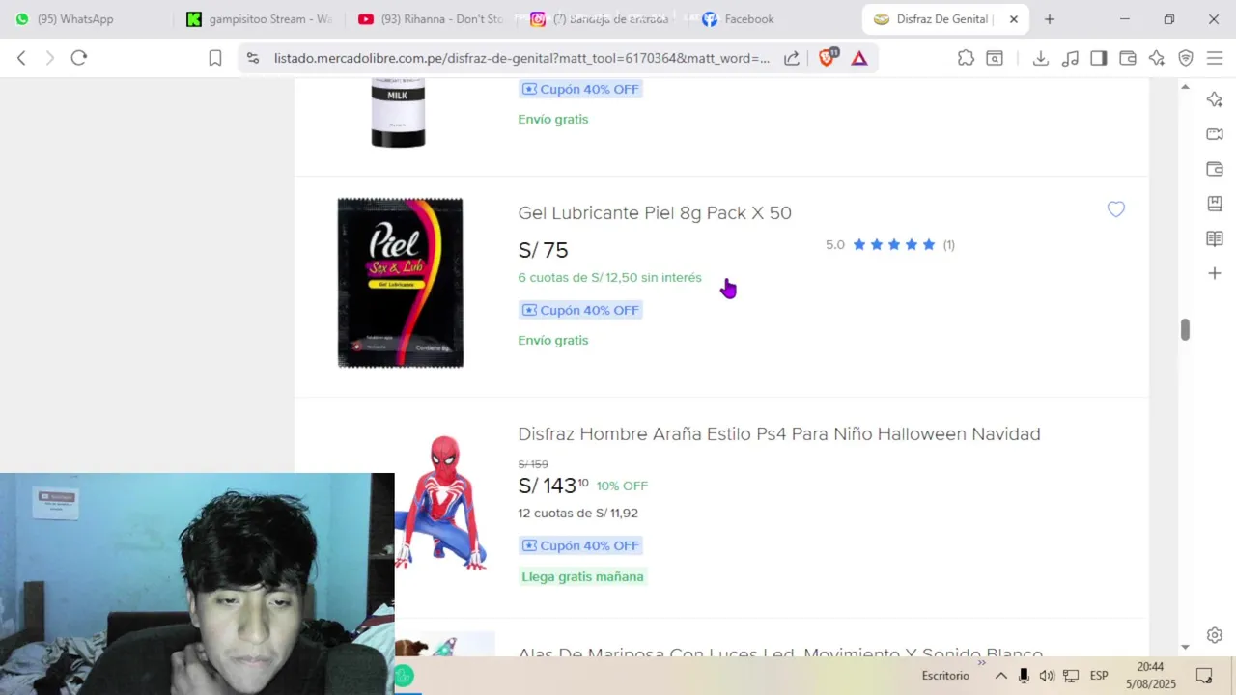Click the page vertical scrollbar thumb
The height and width of the screenshot is (695, 1236).
coord(1185,329)
